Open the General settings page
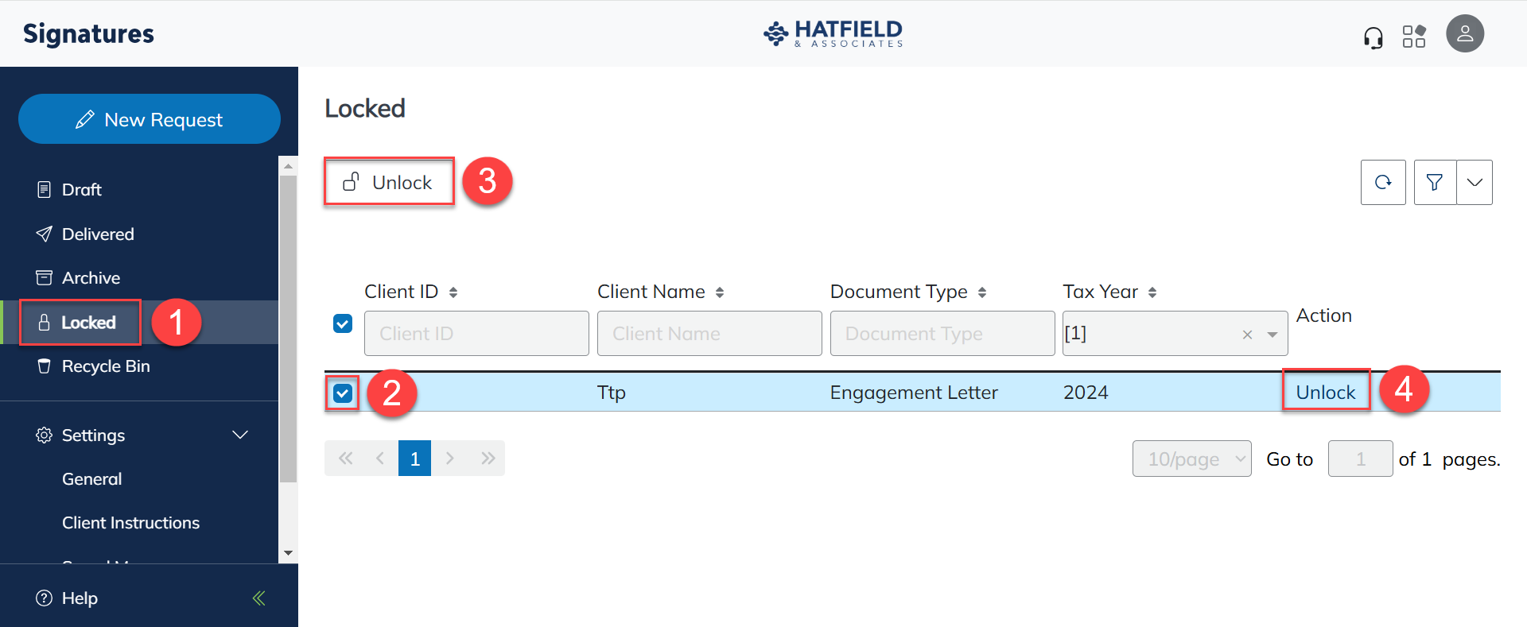1527x627 pixels. tap(92, 479)
